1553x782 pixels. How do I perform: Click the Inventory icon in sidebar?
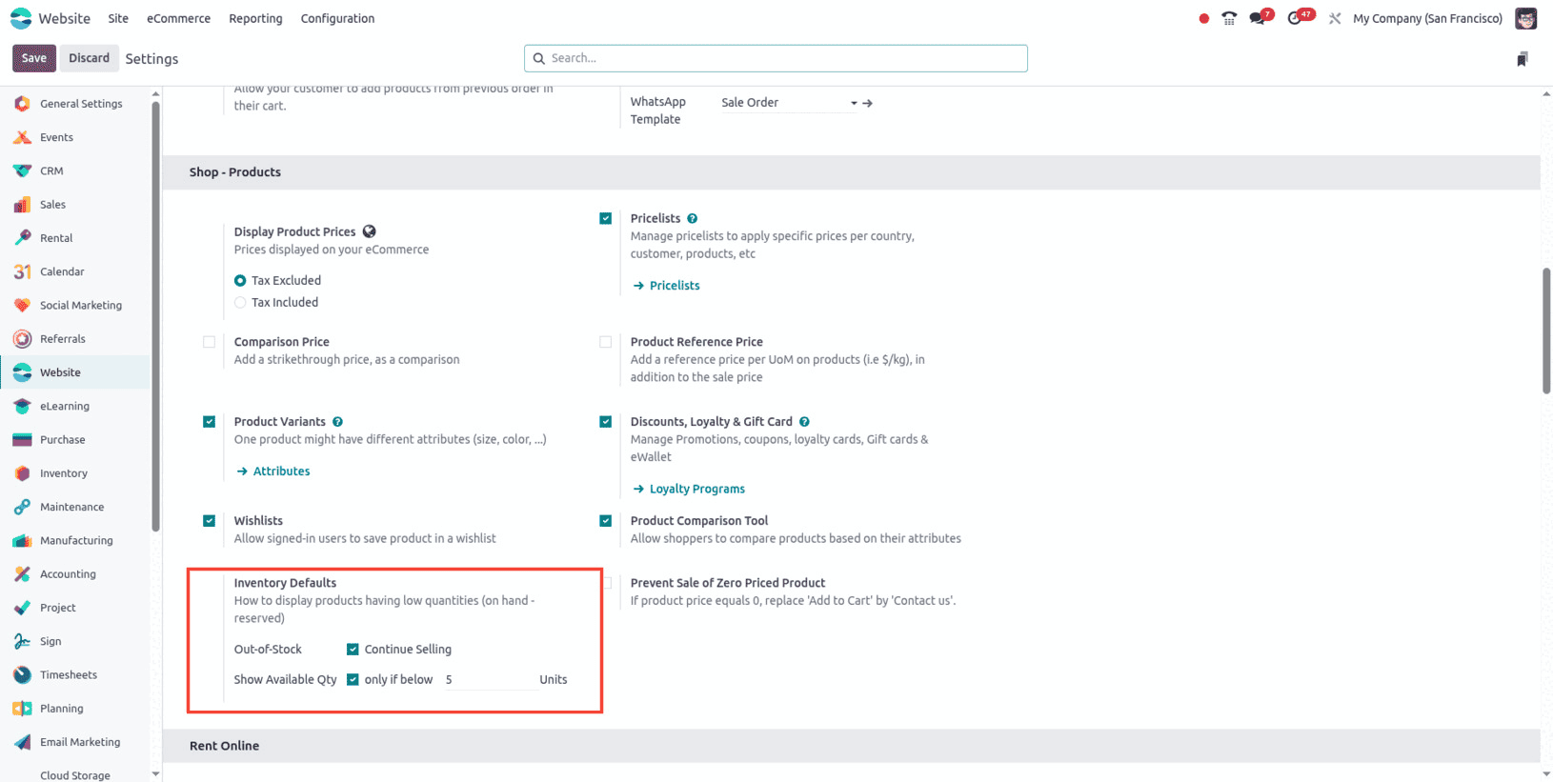point(22,473)
